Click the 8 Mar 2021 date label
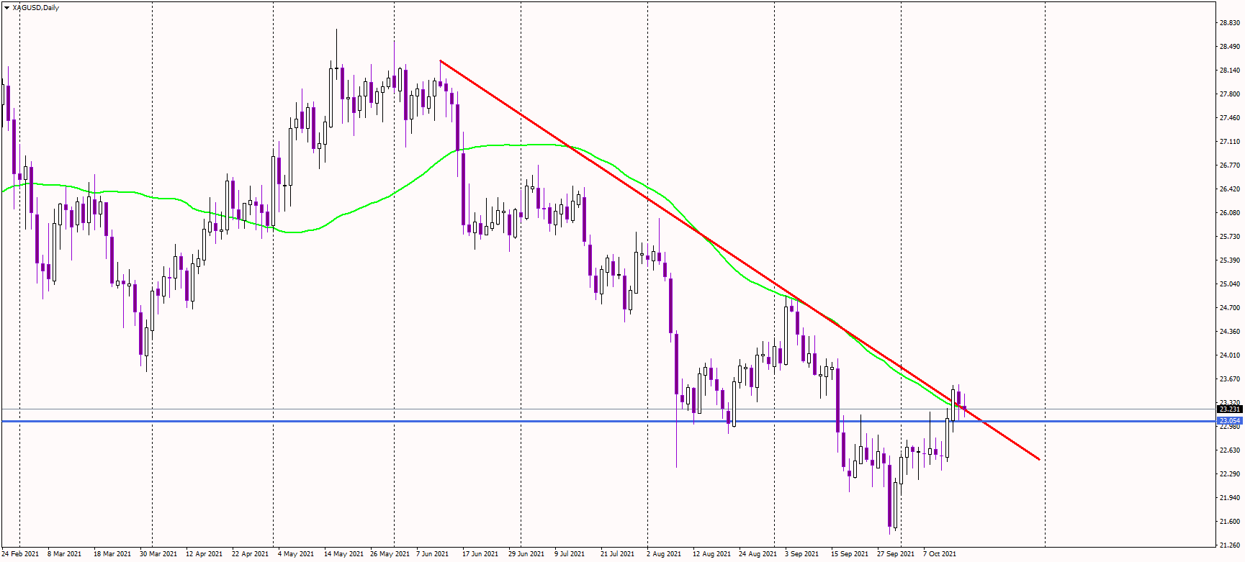This screenshot has height=562, width=1245. click(64, 554)
